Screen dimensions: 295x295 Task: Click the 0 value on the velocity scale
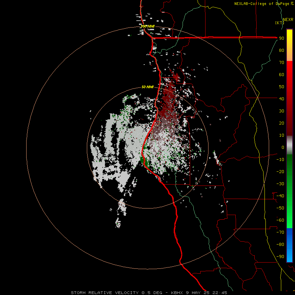tap(283, 147)
